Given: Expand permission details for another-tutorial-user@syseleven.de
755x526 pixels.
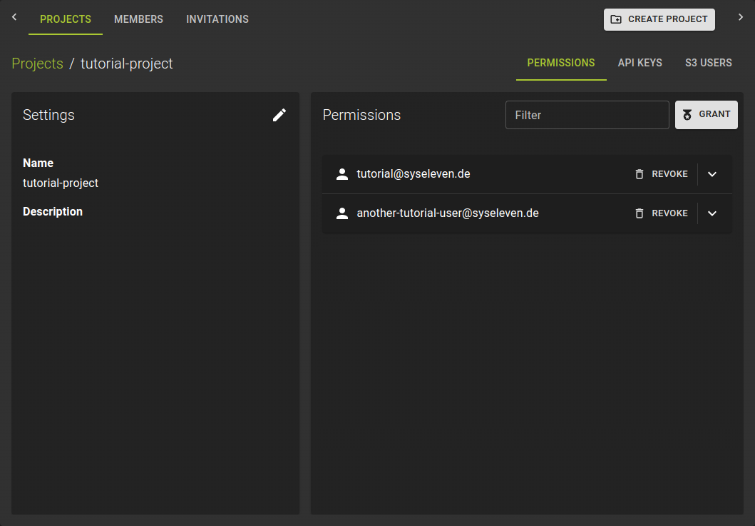Looking at the screenshot, I should point(712,213).
